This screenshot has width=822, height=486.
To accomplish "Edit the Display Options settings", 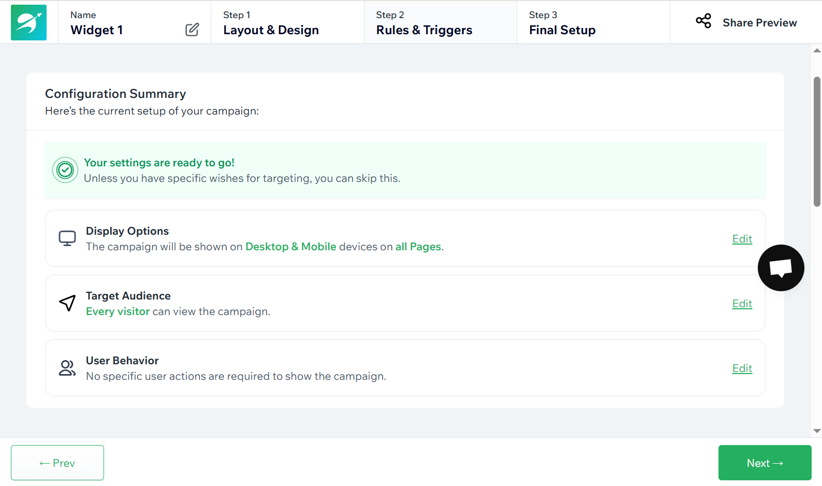I will tap(742, 239).
